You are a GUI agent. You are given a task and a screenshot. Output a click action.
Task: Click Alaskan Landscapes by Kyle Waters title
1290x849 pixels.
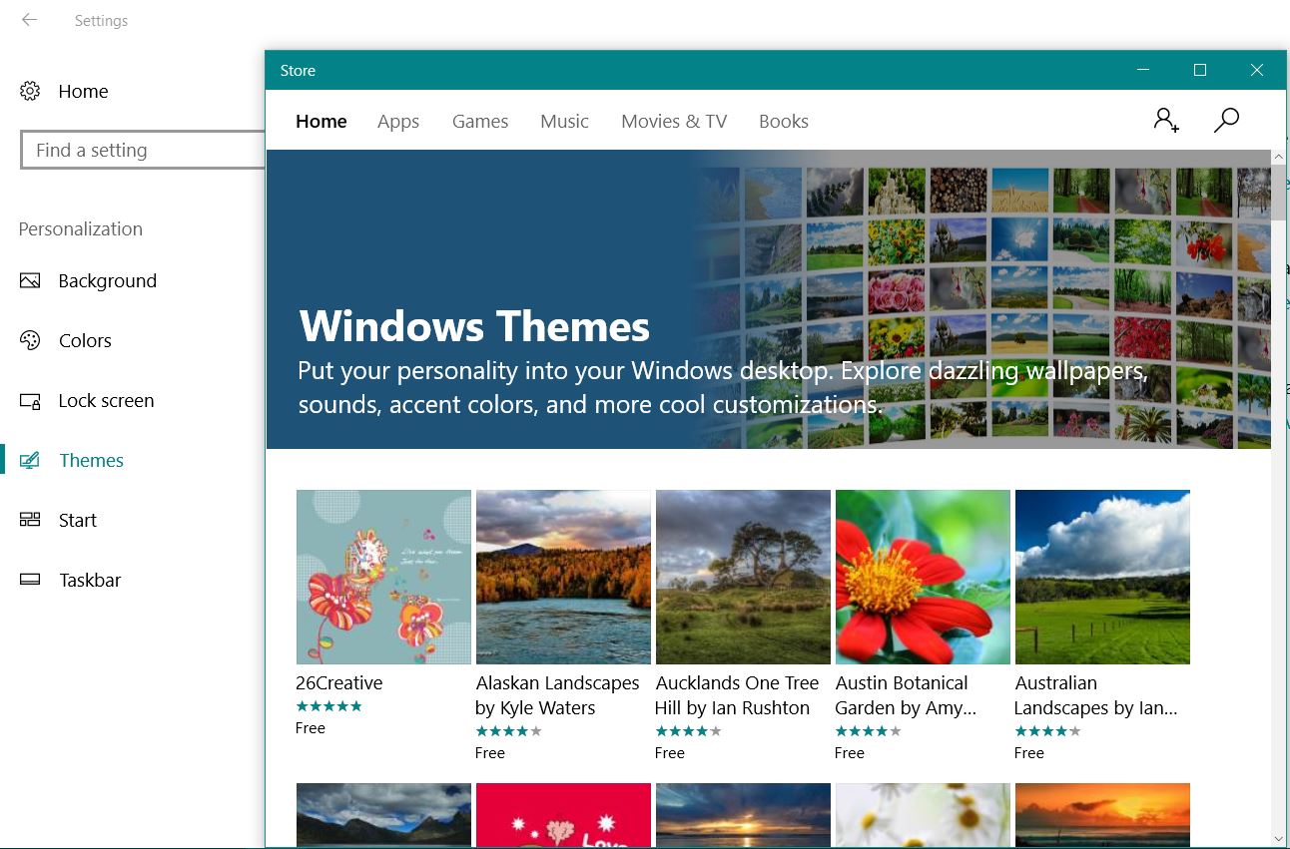point(557,695)
